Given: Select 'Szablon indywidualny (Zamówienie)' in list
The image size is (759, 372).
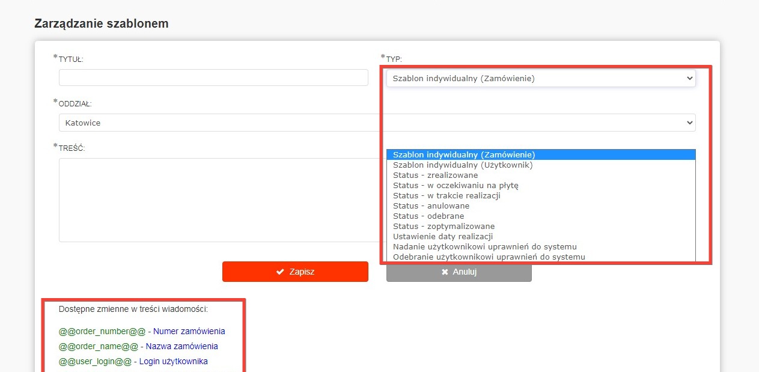Looking at the screenshot, I should pos(464,154).
